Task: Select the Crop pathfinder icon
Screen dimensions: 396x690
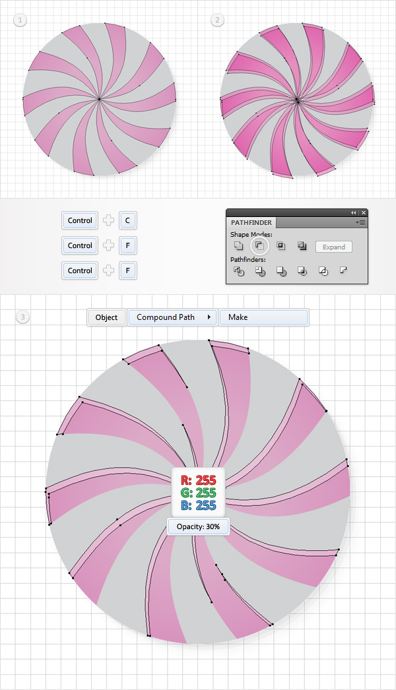Action: click(x=302, y=271)
